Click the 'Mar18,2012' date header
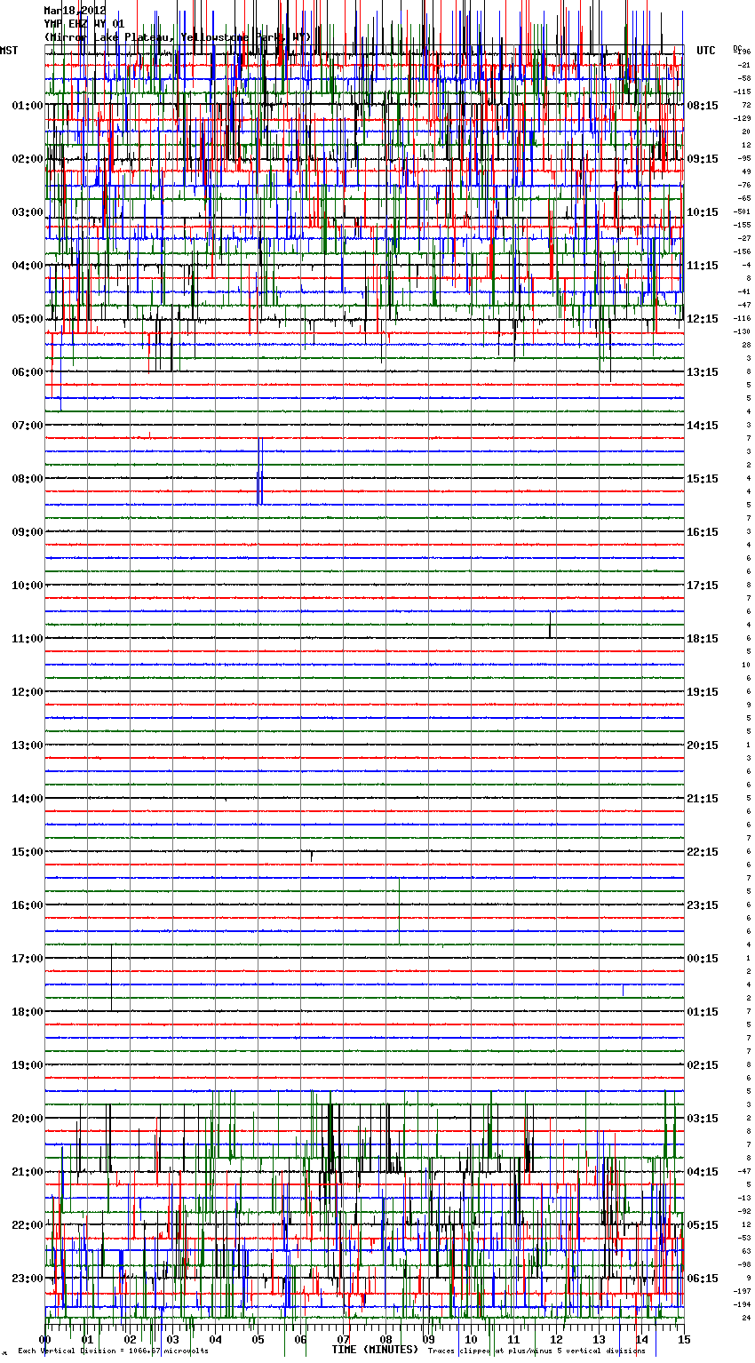Image resolution: width=755 pixels, height=1363 pixels. tap(75, 11)
